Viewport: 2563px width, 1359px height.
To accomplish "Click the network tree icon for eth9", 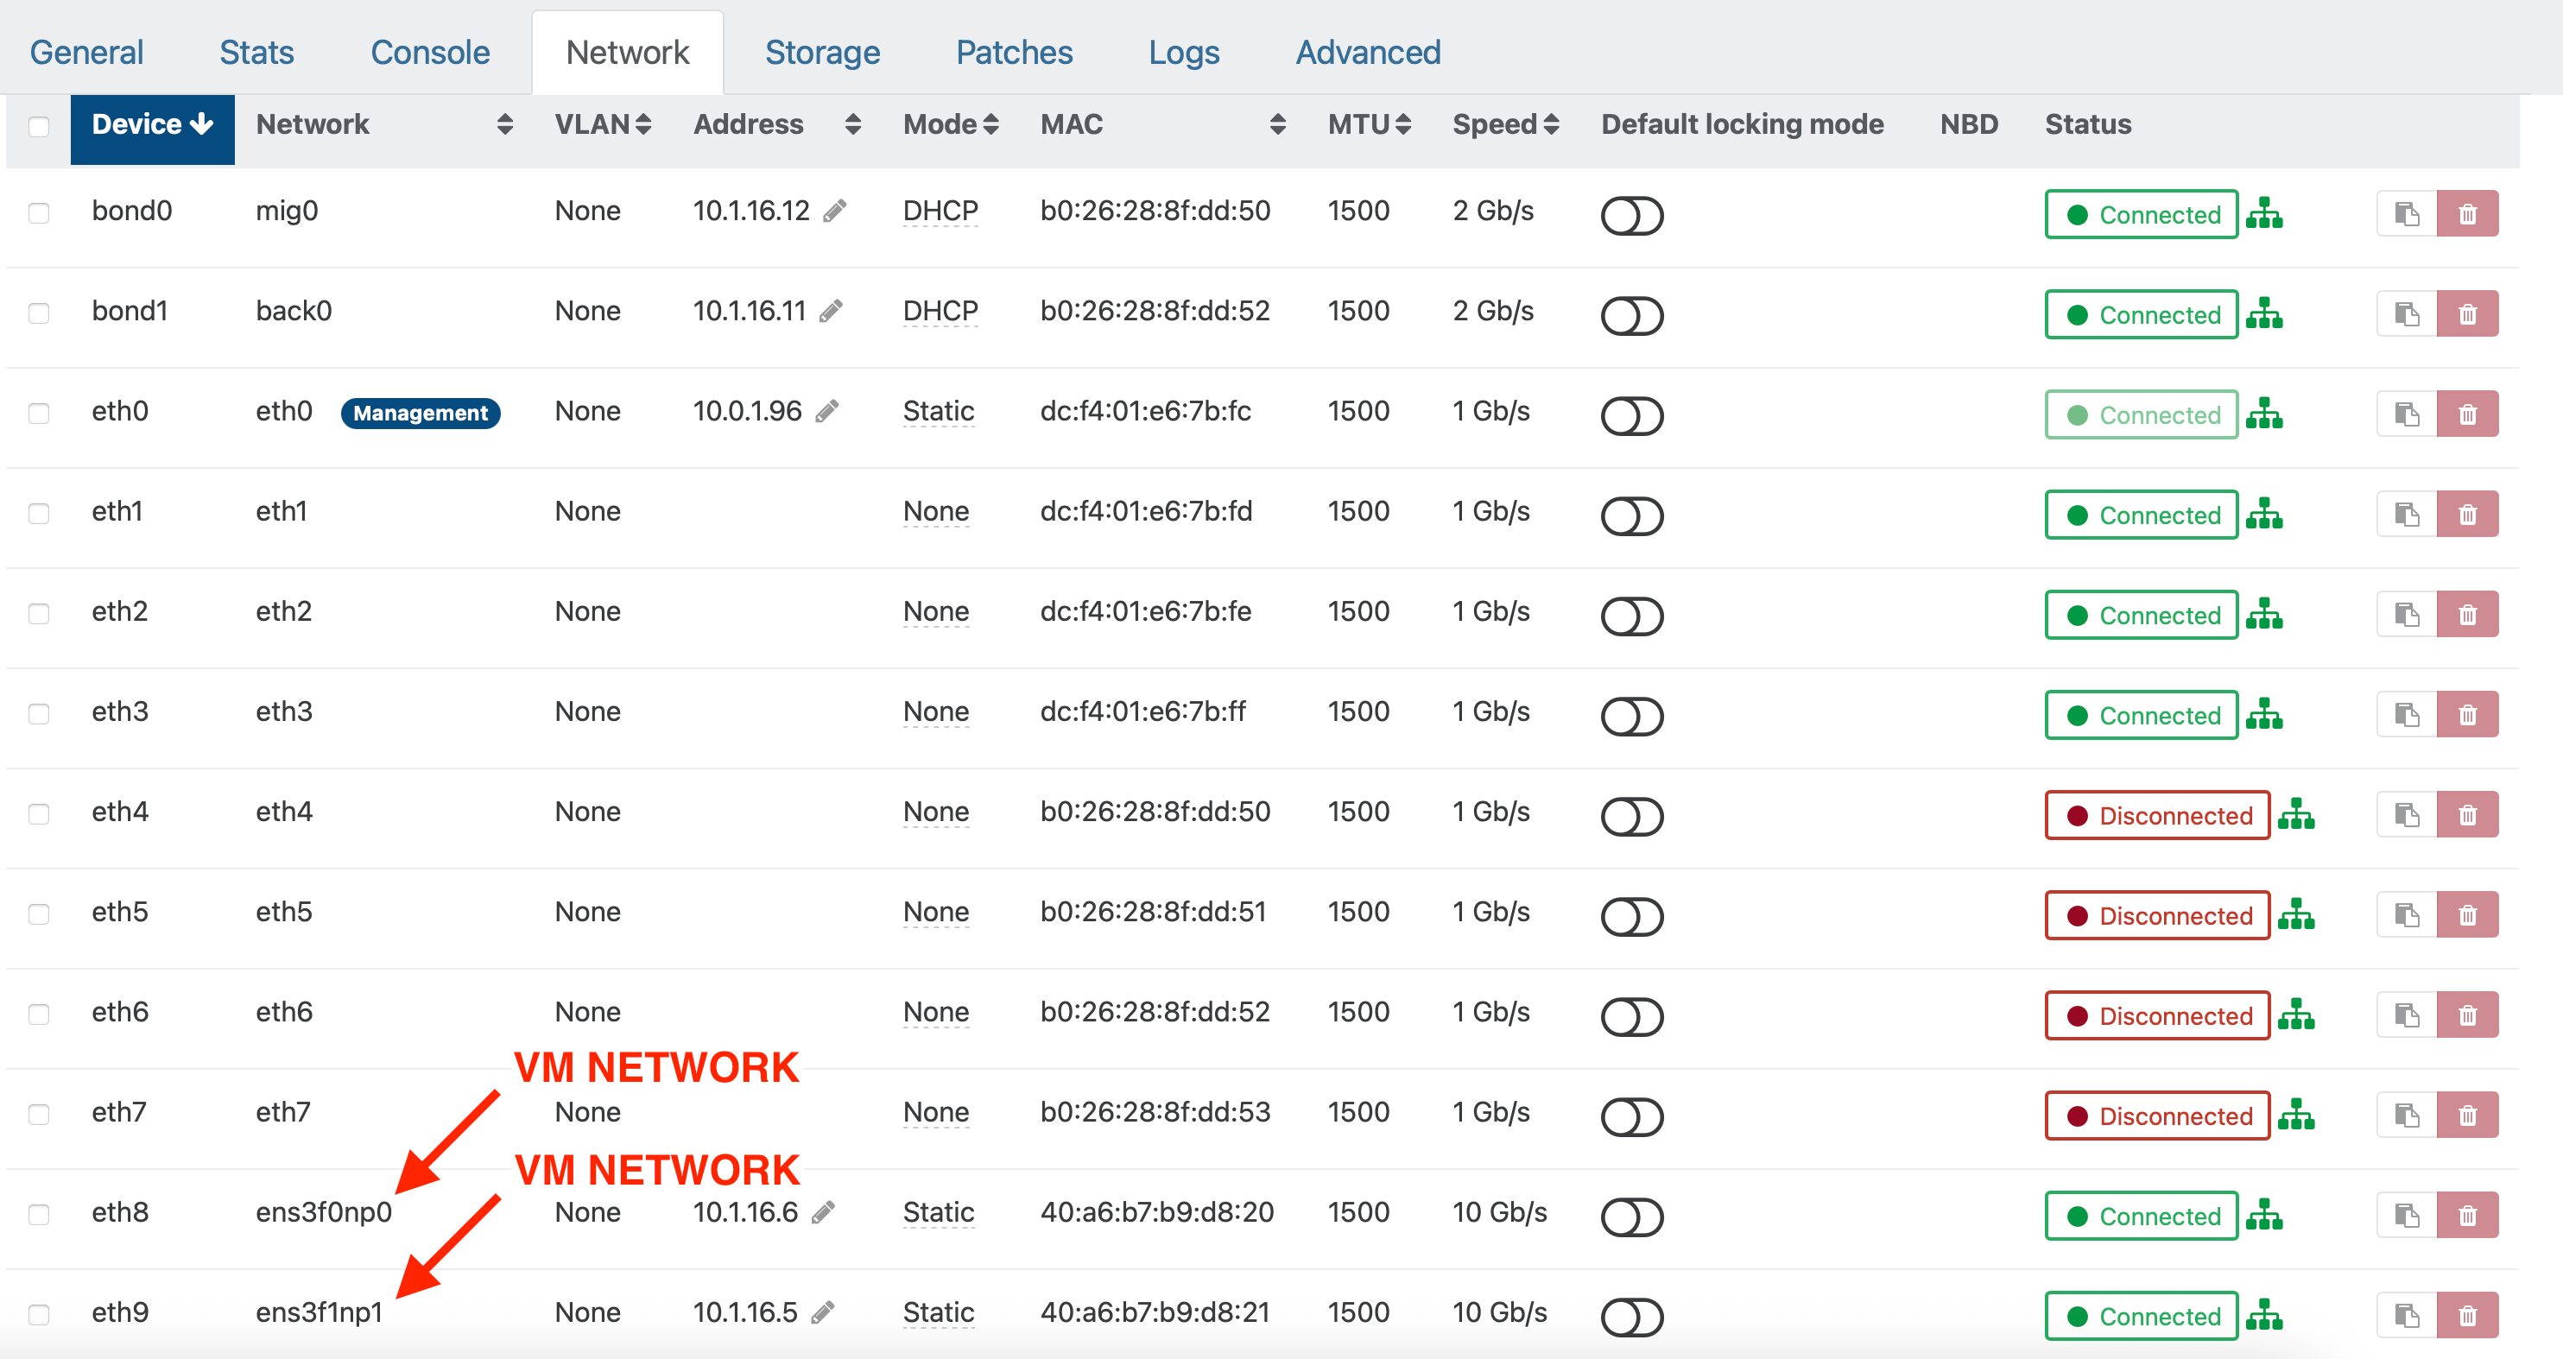I will tap(2264, 1315).
